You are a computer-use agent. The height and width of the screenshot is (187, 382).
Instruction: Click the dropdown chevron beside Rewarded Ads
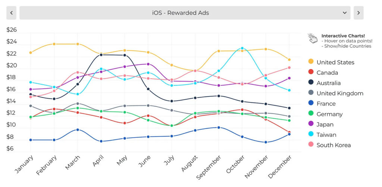pos(344,13)
